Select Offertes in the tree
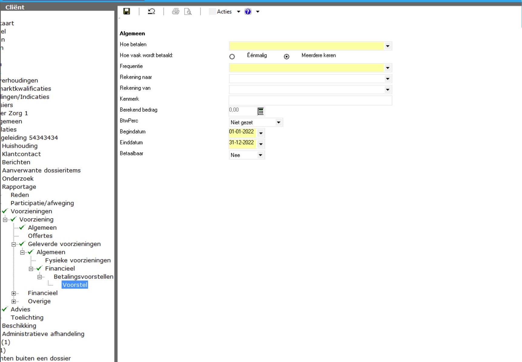This screenshot has height=362, width=522. click(40, 236)
